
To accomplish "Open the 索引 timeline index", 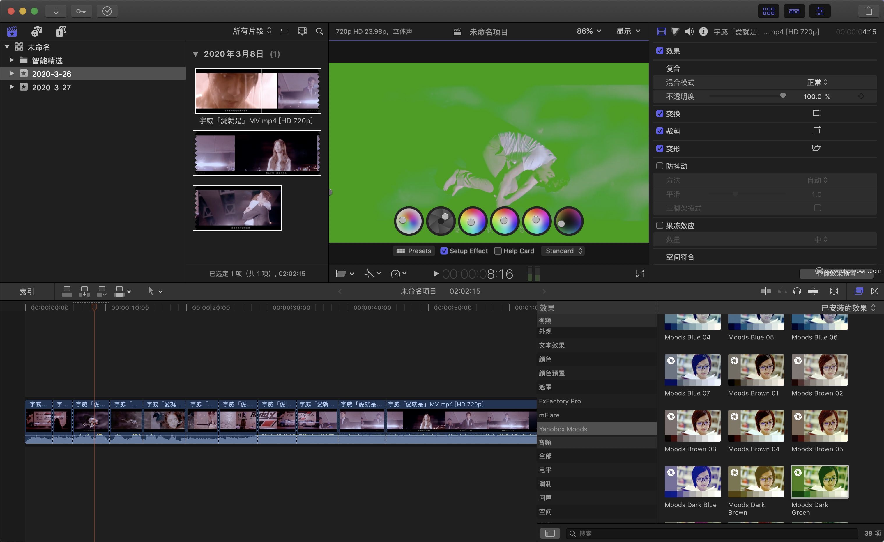I will [27, 292].
